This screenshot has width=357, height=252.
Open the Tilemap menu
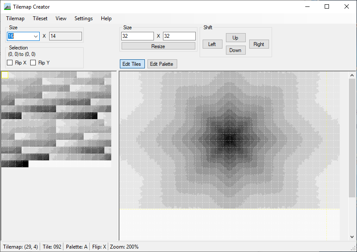click(15, 18)
